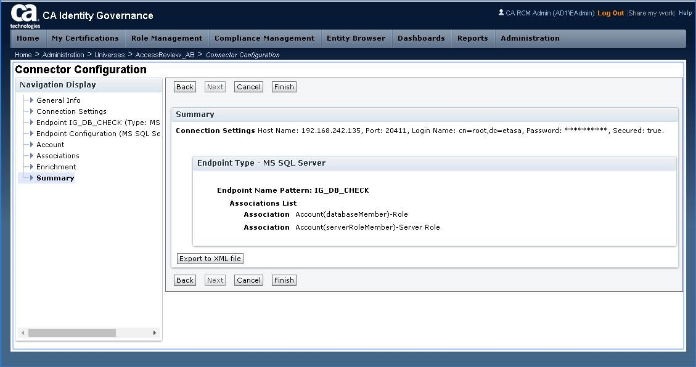Viewport: 696px width, 367px height.
Task: Click the Account(serverRoleMember)-Server Role association text
Action: pos(367,227)
